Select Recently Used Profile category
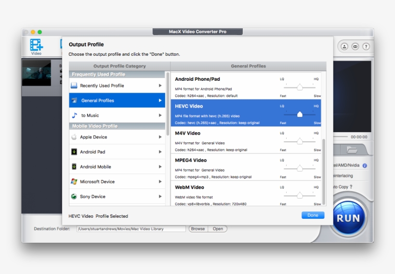The height and width of the screenshot is (274, 395). click(x=117, y=86)
